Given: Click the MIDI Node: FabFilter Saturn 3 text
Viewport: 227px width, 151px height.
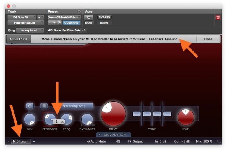Looking at the screenshot, I should click(67, 30).
